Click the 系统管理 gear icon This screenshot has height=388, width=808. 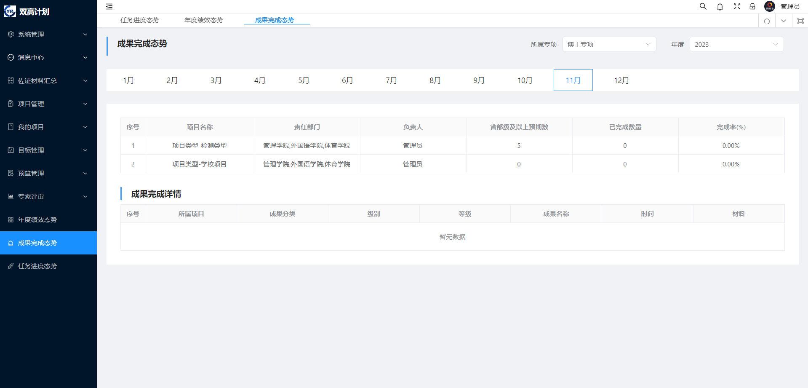click(11, 34)
